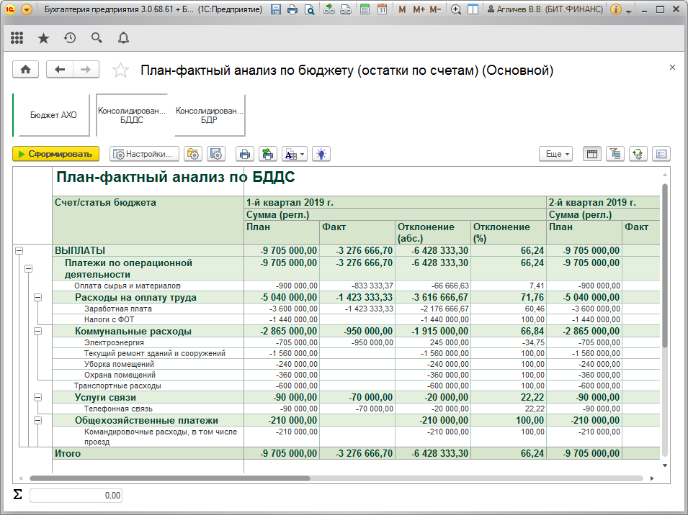This screenshot has height=515, width=688.
Task: Open the Настройки... button
Action: 144,154
